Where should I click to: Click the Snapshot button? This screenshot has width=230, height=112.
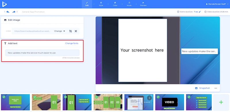[x=202, y=88]
